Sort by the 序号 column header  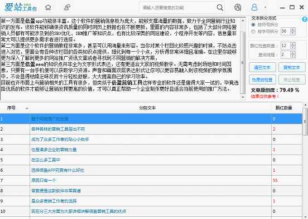[x=15, y=108]
